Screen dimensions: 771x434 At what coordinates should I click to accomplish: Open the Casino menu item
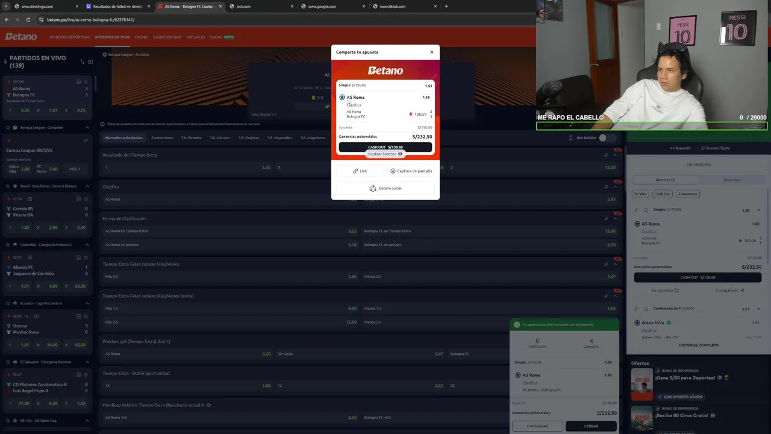pos(141,37)
